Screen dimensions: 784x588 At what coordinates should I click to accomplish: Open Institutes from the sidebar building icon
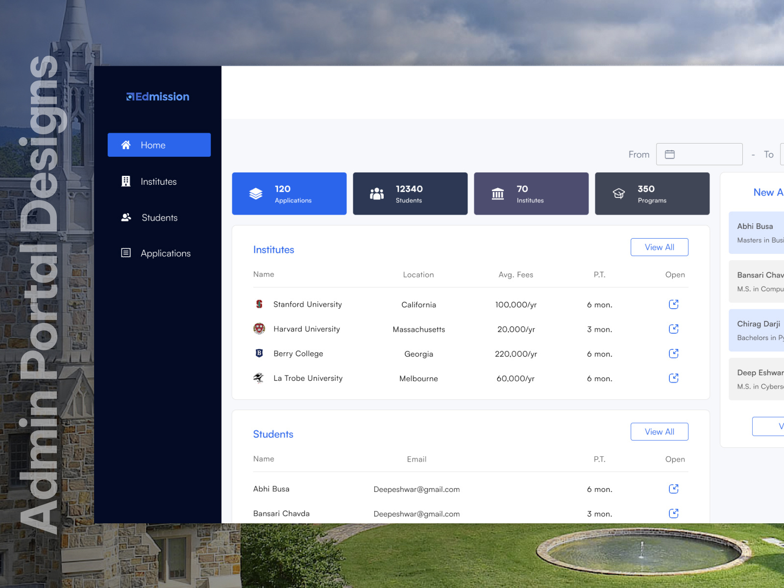pyautogui.click(x=126, y=181)
